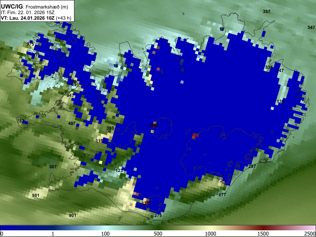
Task: Click the dark red segment of the color scale
Action: tap(263, 228)
